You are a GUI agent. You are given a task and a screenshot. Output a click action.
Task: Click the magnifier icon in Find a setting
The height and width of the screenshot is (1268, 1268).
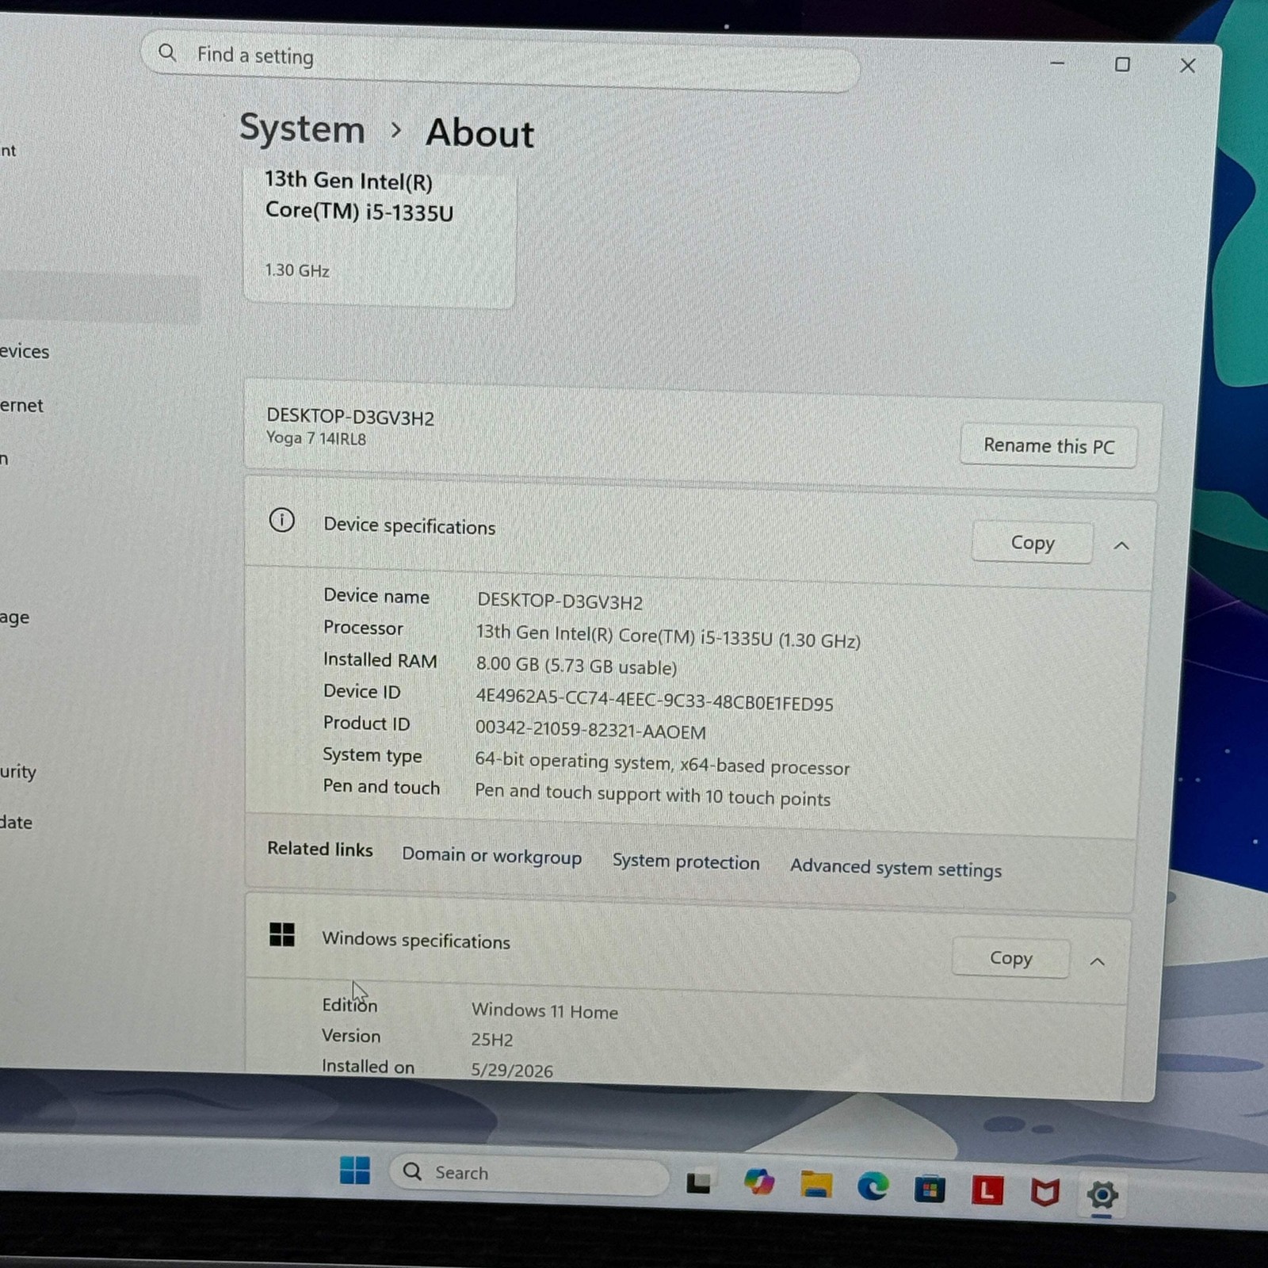click(x=167, y=52)
